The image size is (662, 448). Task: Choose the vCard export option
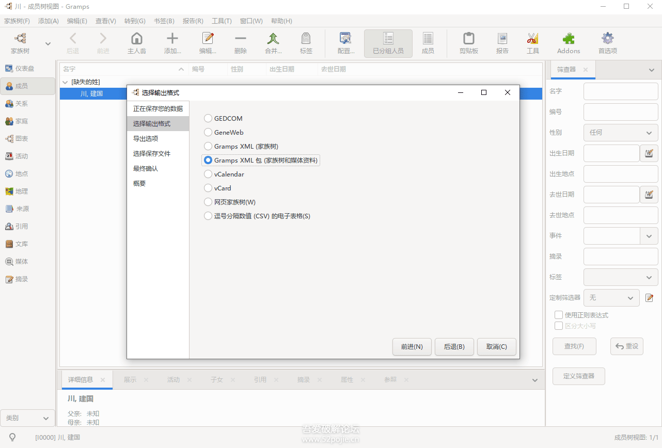[x=208, y=188]
